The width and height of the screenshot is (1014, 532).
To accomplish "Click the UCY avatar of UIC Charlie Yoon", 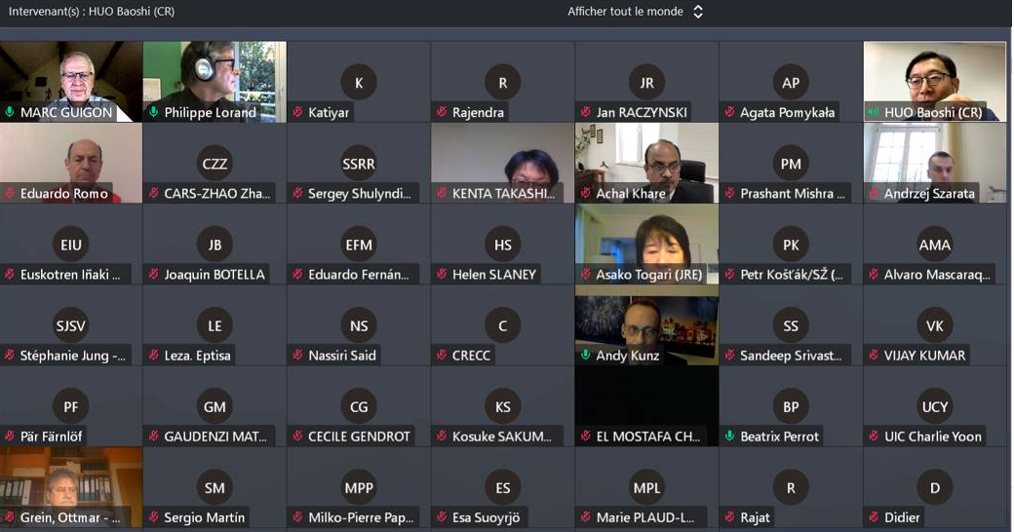I will tap(934, 407).
